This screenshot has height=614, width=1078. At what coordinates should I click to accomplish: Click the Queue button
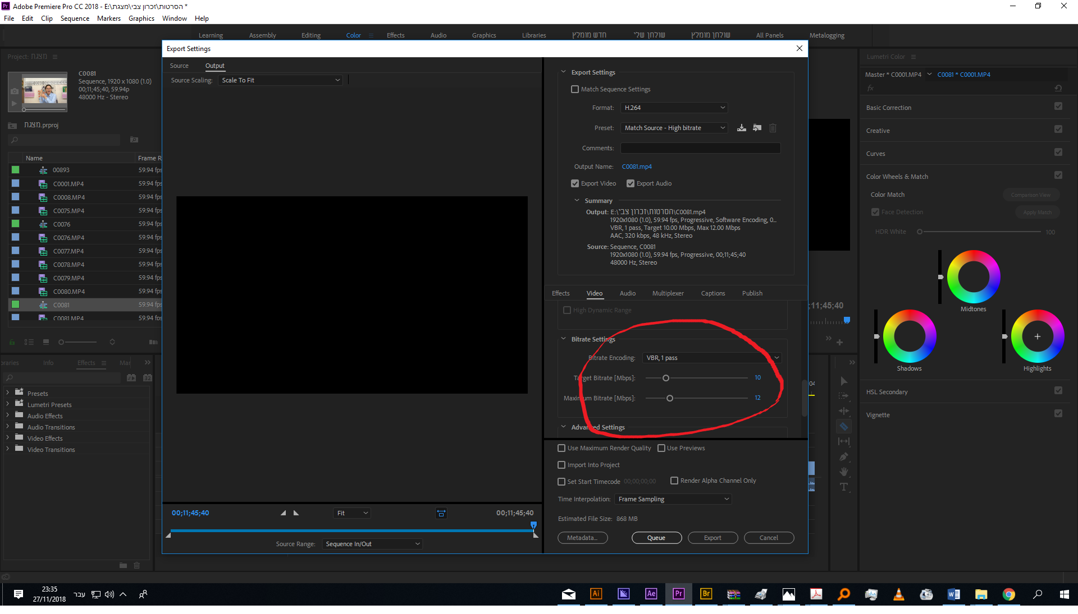[656, 538]
